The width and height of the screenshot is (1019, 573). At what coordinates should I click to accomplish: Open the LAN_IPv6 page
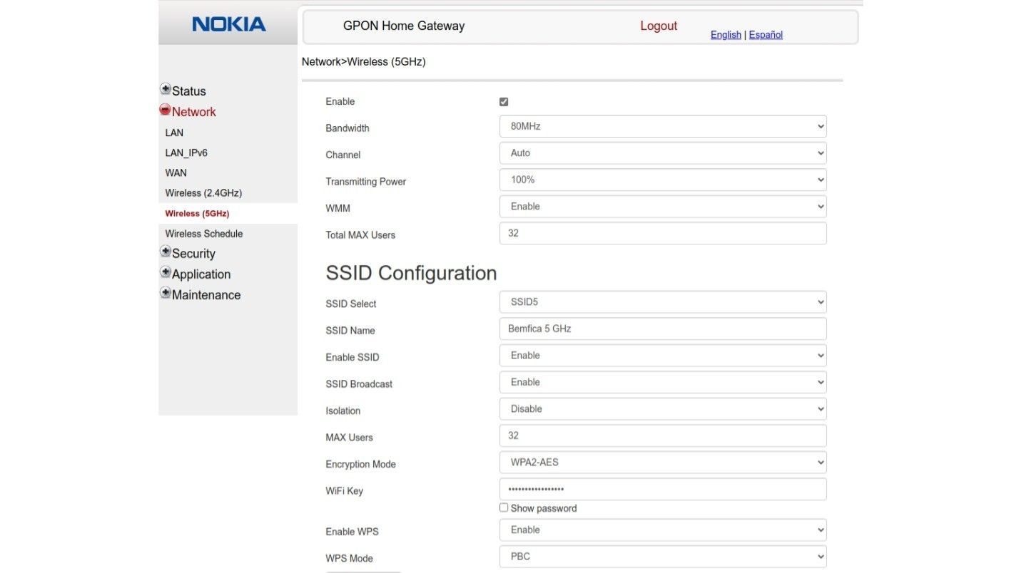point(186,153)
